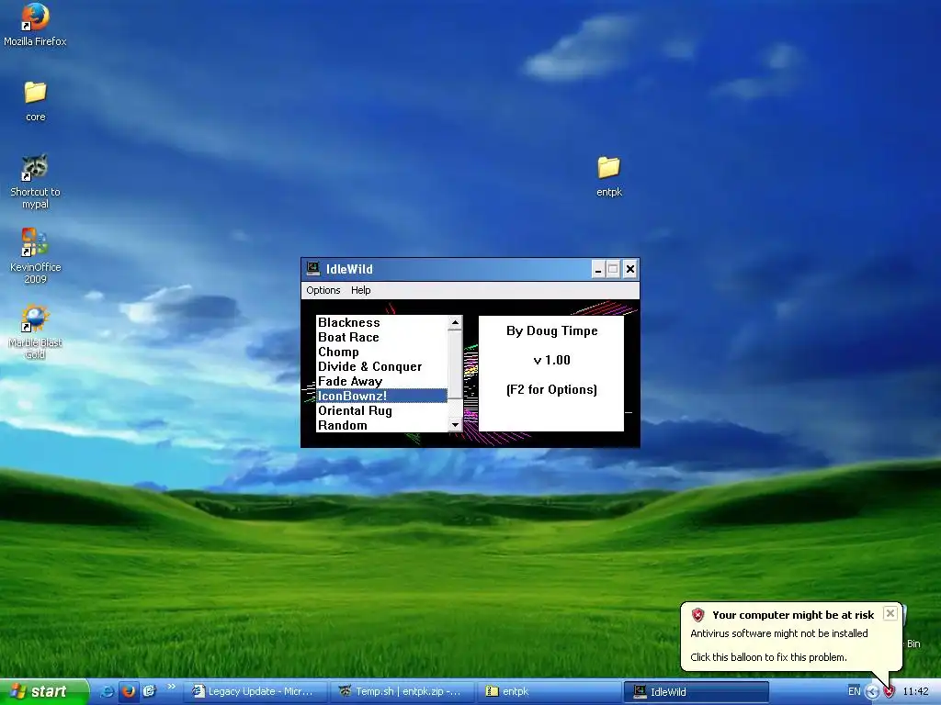Switch to entpk folder taskbar button
The width and height of the screenshot is (941, 705).
pyautogui.click(x=550, y=692)
